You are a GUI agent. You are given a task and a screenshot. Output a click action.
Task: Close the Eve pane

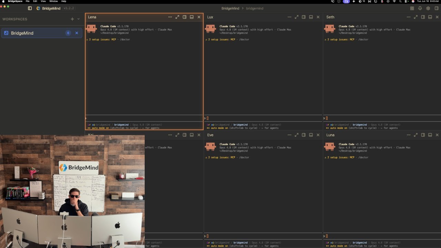tap(318, 135)
